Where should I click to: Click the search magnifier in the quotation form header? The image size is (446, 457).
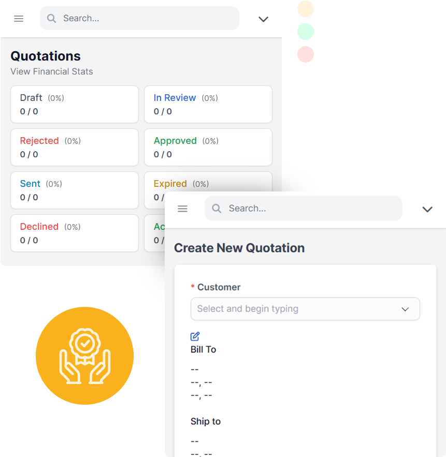217,209
